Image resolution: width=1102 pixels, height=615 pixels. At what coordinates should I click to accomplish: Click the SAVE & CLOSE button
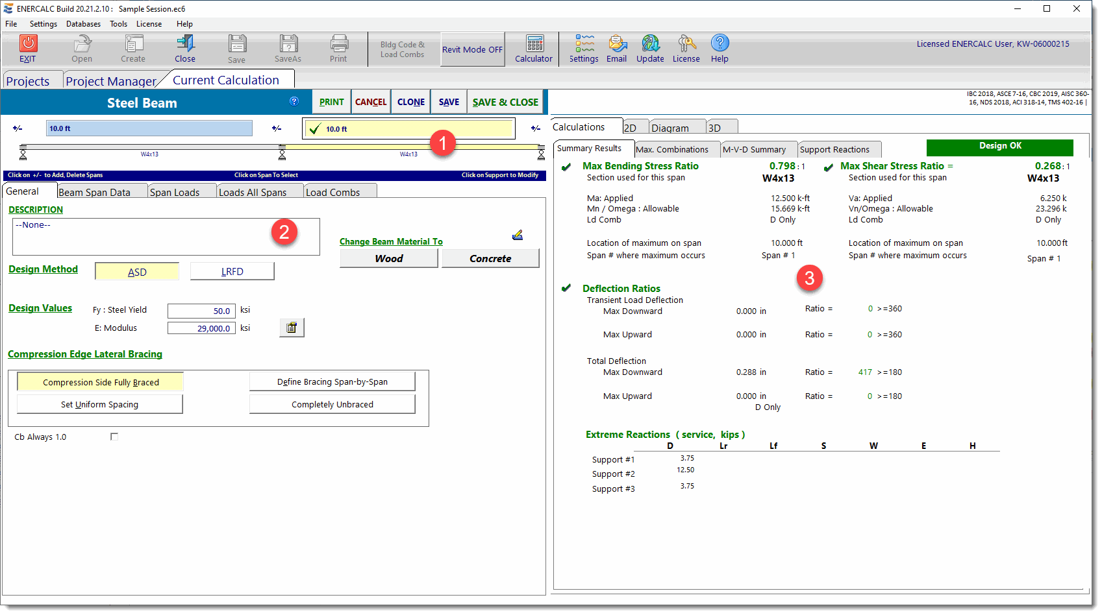point(505,102)
